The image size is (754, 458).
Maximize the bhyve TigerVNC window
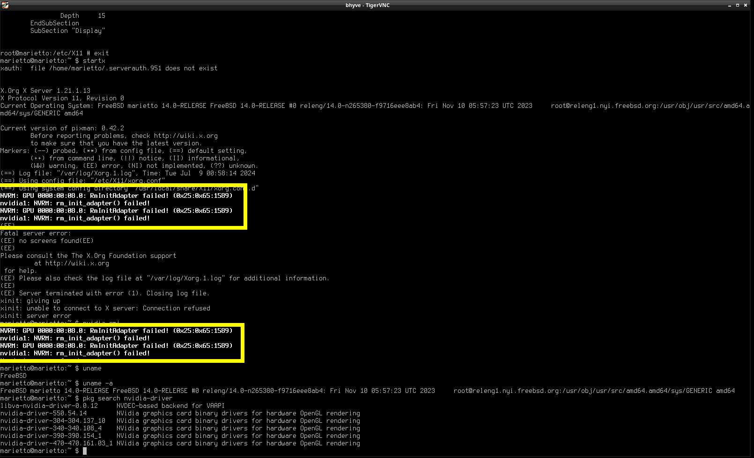[x=738, y=5]
